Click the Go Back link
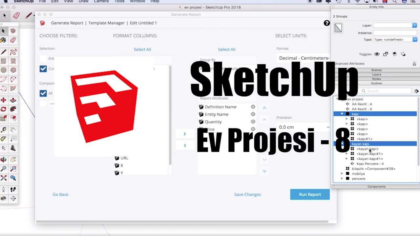The image size is (420, 236). [x=60, y=194]
